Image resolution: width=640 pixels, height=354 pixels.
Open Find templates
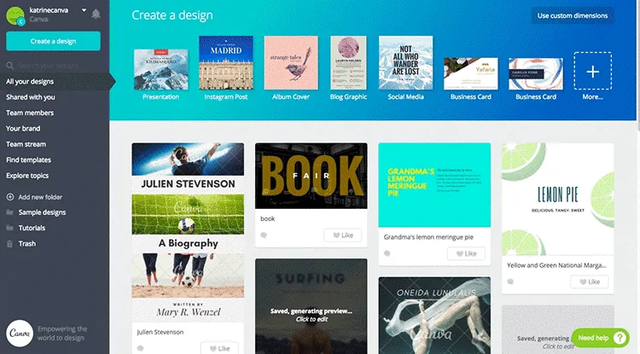pos(28,160)
